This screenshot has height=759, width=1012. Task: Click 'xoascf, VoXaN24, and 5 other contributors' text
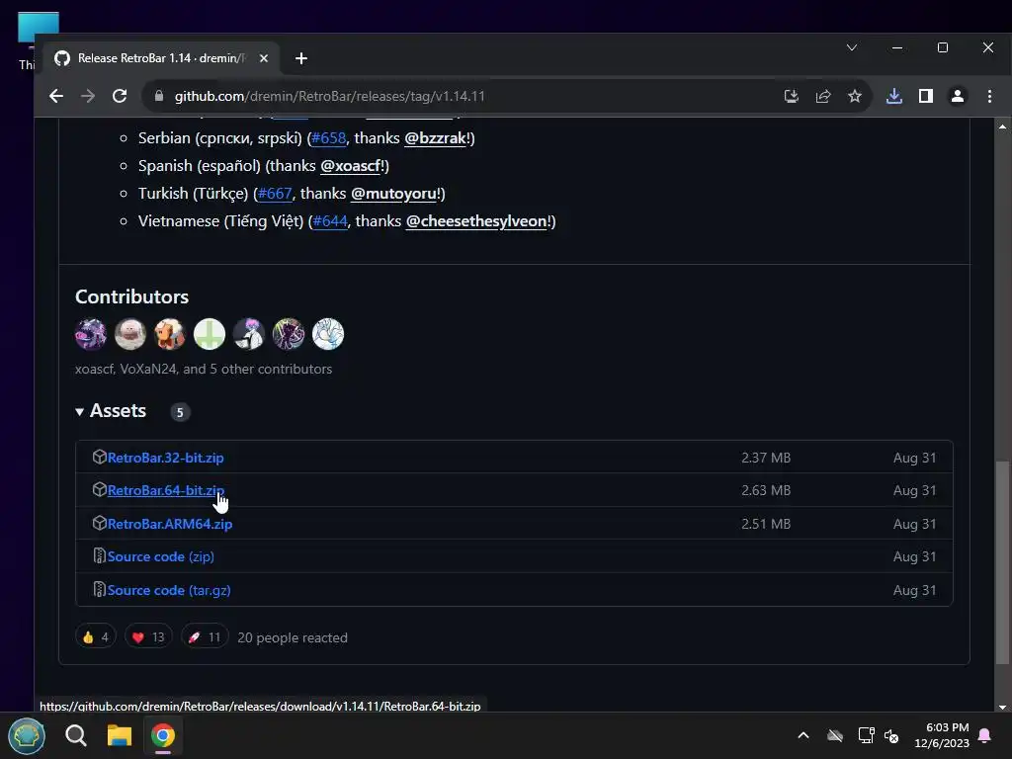click(204, 370)
